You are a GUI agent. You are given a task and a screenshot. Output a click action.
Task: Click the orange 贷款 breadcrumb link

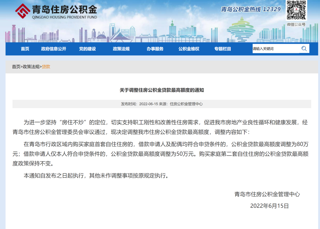pos(46,67)
